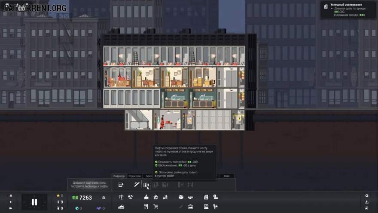Select the third greyed elevator variant
The width and height of the screenshot is (378, 213).
click(x=165, y=185)
